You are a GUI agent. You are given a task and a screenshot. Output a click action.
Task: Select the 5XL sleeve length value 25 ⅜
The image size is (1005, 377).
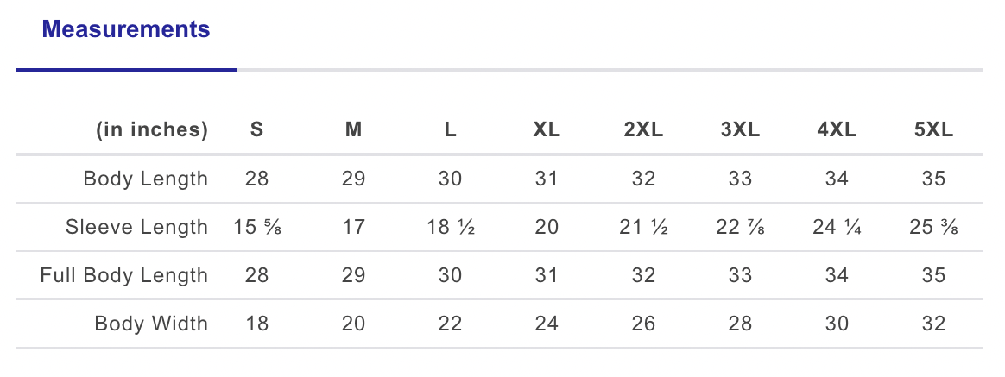[933, 228]
